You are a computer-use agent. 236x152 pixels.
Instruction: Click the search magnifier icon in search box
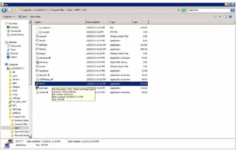[233, 10]
